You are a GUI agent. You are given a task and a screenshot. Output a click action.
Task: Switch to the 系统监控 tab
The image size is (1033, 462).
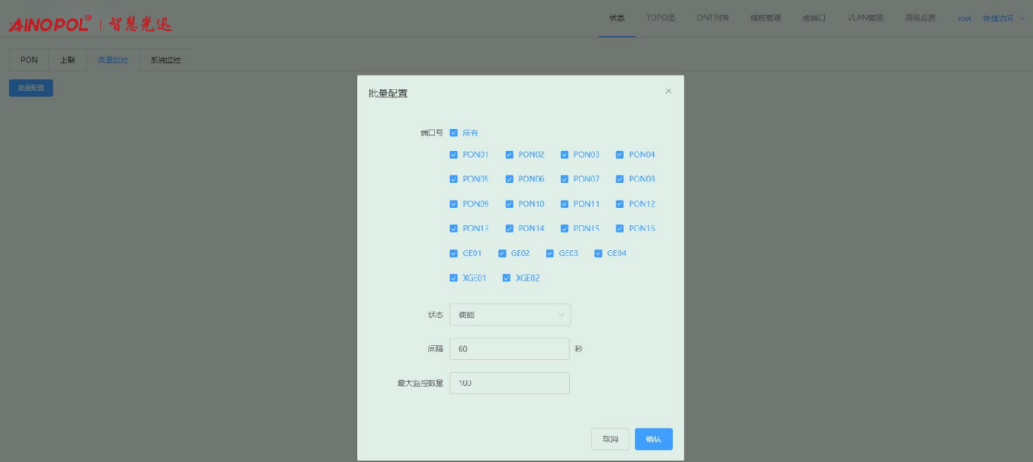pyautogui.click(x=166, y=60)
